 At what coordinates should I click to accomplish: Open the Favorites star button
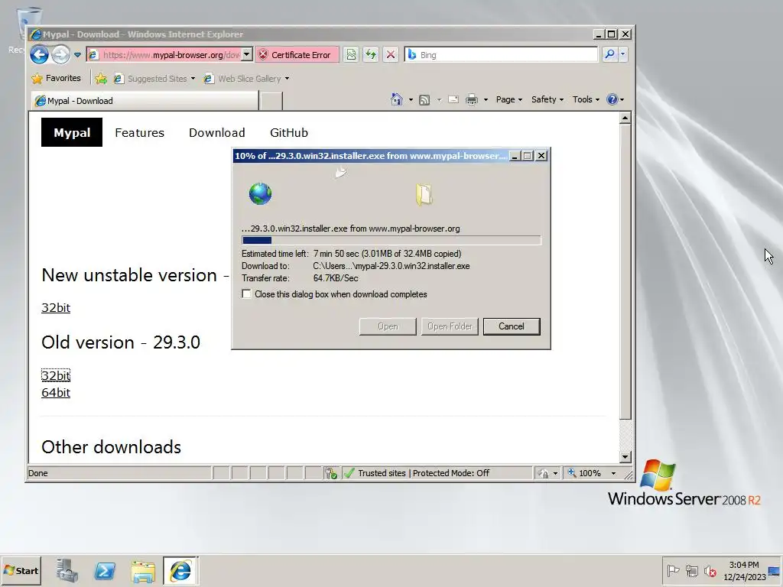coord(56,79)
